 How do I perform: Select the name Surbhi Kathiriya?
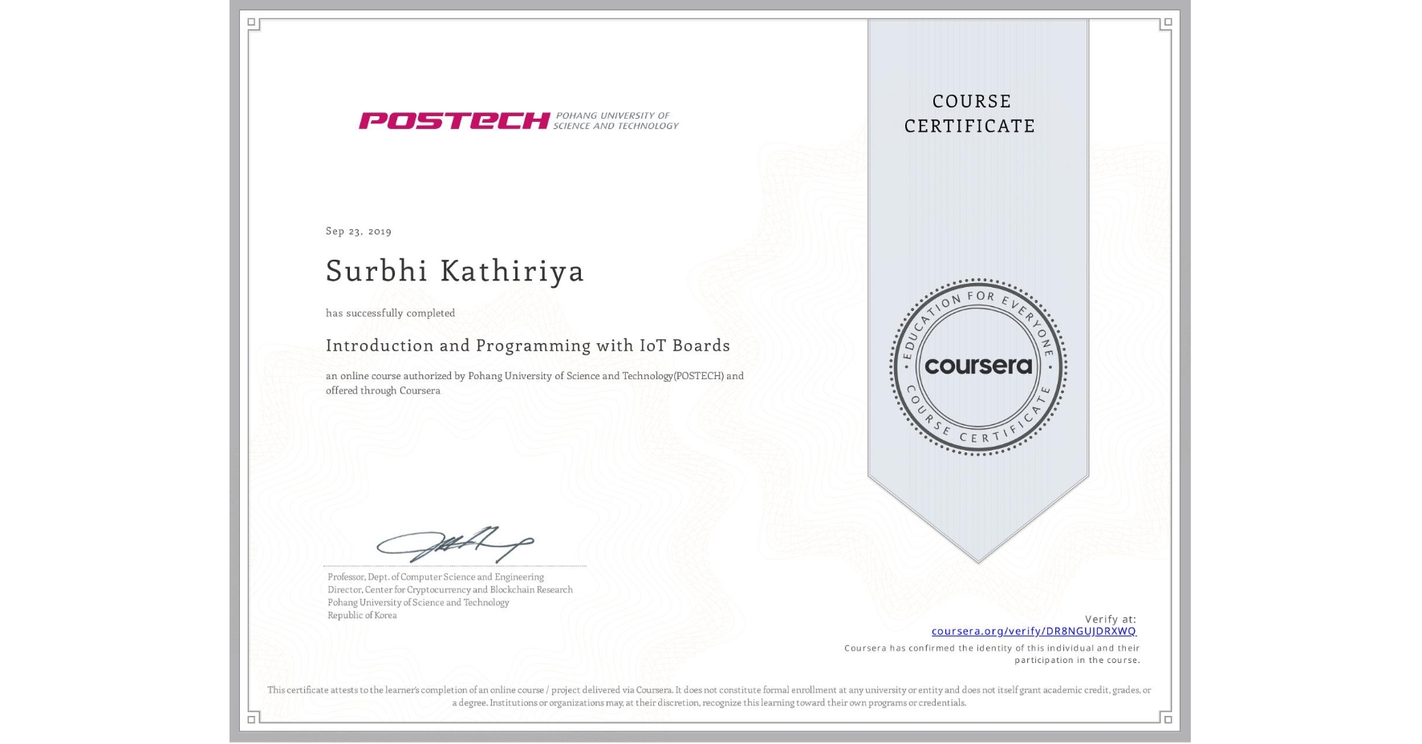(453, 272)
